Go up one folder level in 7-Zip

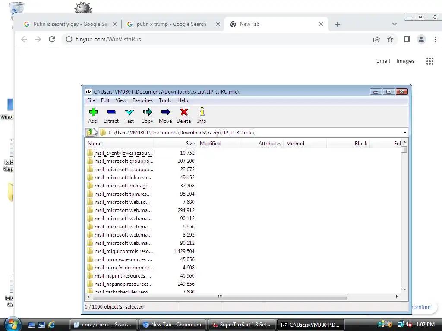91,132
